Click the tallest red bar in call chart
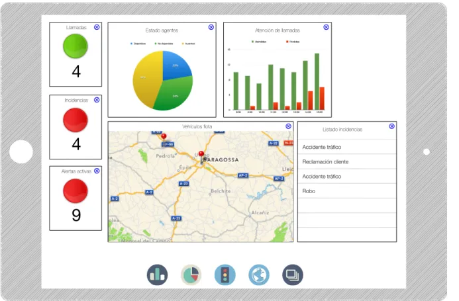Screen dimensions: 459x301 [x=322, y=99]
